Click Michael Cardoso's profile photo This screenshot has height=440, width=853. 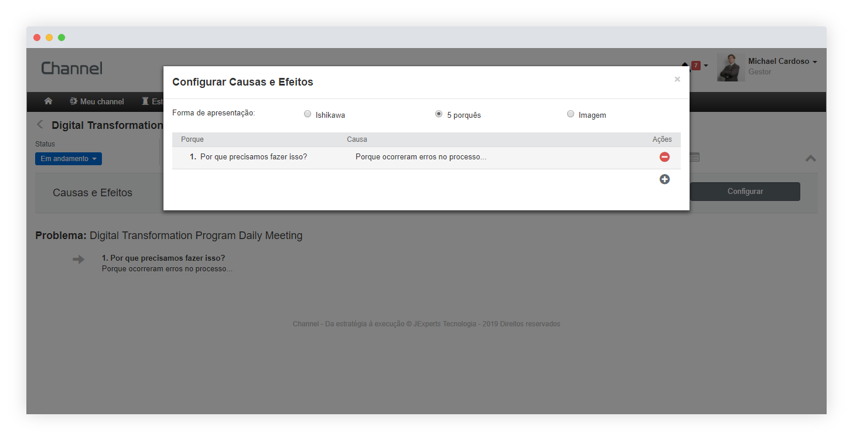(731, 67)
